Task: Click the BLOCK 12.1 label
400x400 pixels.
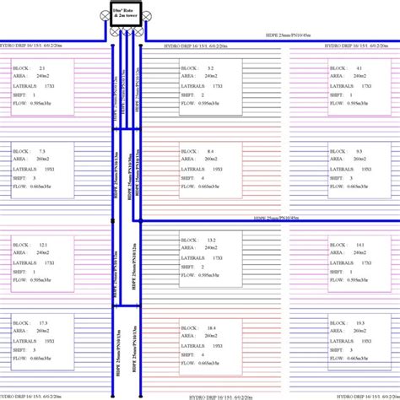Action: tap(30, 245)
